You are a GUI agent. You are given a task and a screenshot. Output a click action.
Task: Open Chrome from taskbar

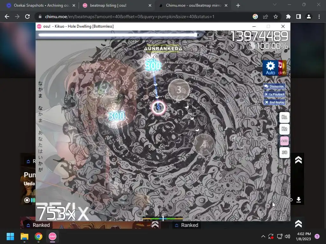click(39, 236)
